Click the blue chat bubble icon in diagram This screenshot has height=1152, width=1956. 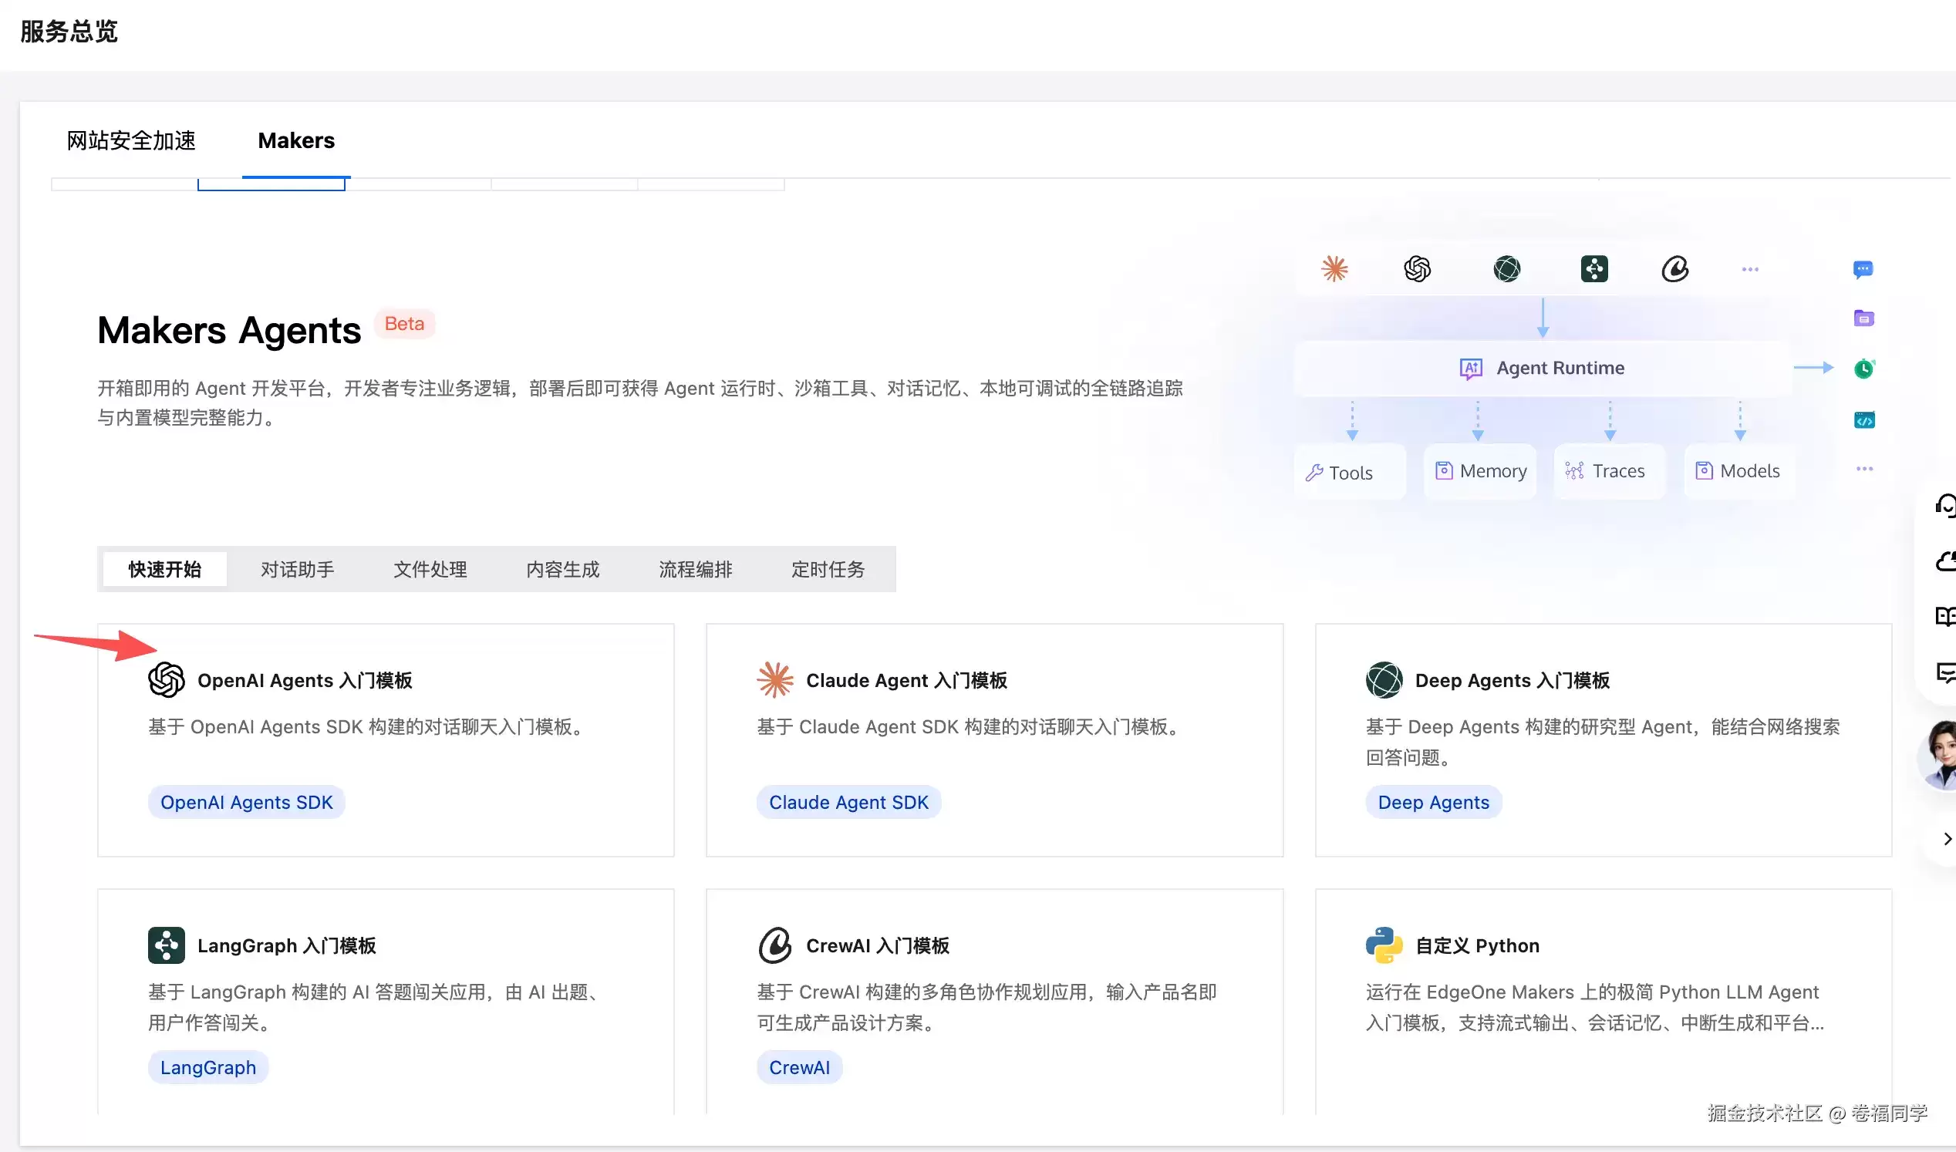point(1863,269)
